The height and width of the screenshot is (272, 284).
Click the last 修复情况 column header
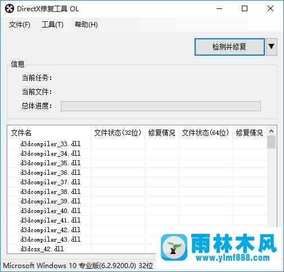pos(250,133)
